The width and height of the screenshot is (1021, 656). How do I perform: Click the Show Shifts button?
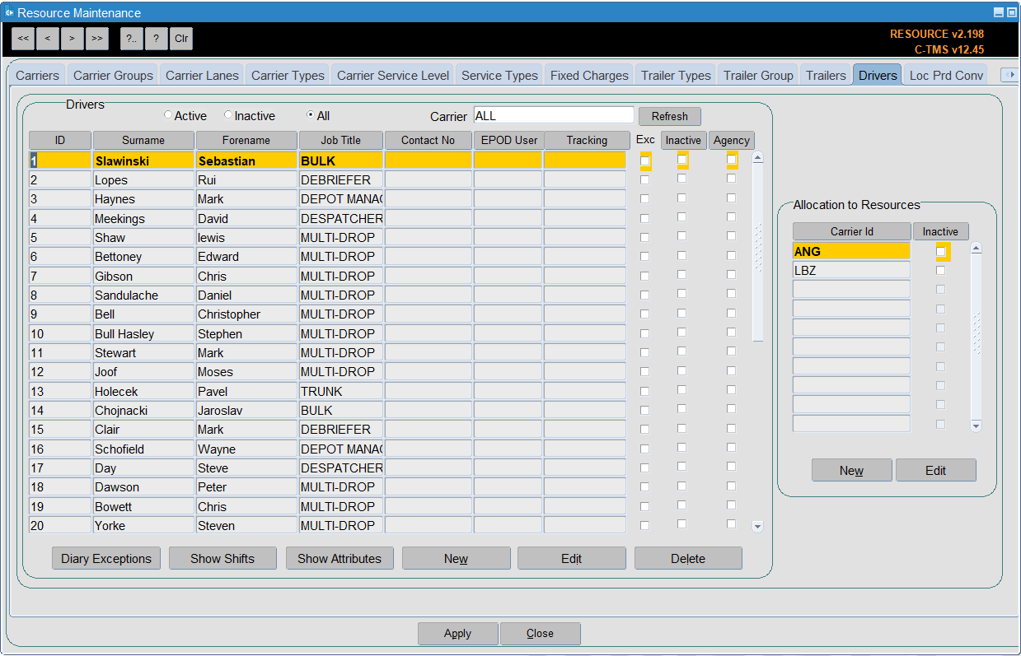click(x=222, y=558)
